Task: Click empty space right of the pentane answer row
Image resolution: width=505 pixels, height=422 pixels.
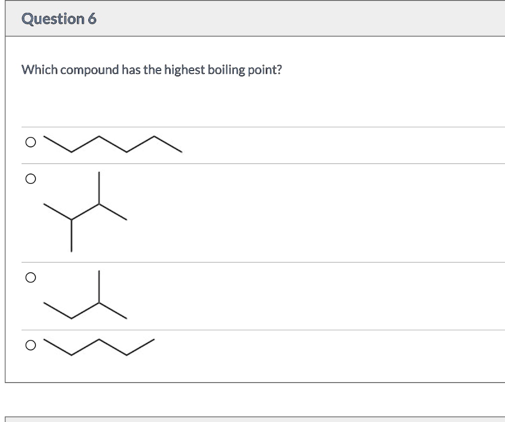Action: 328,347
